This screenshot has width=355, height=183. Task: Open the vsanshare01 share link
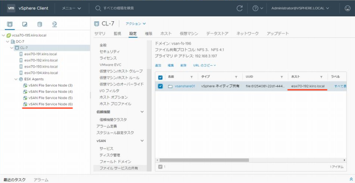[x=185, y=86]
